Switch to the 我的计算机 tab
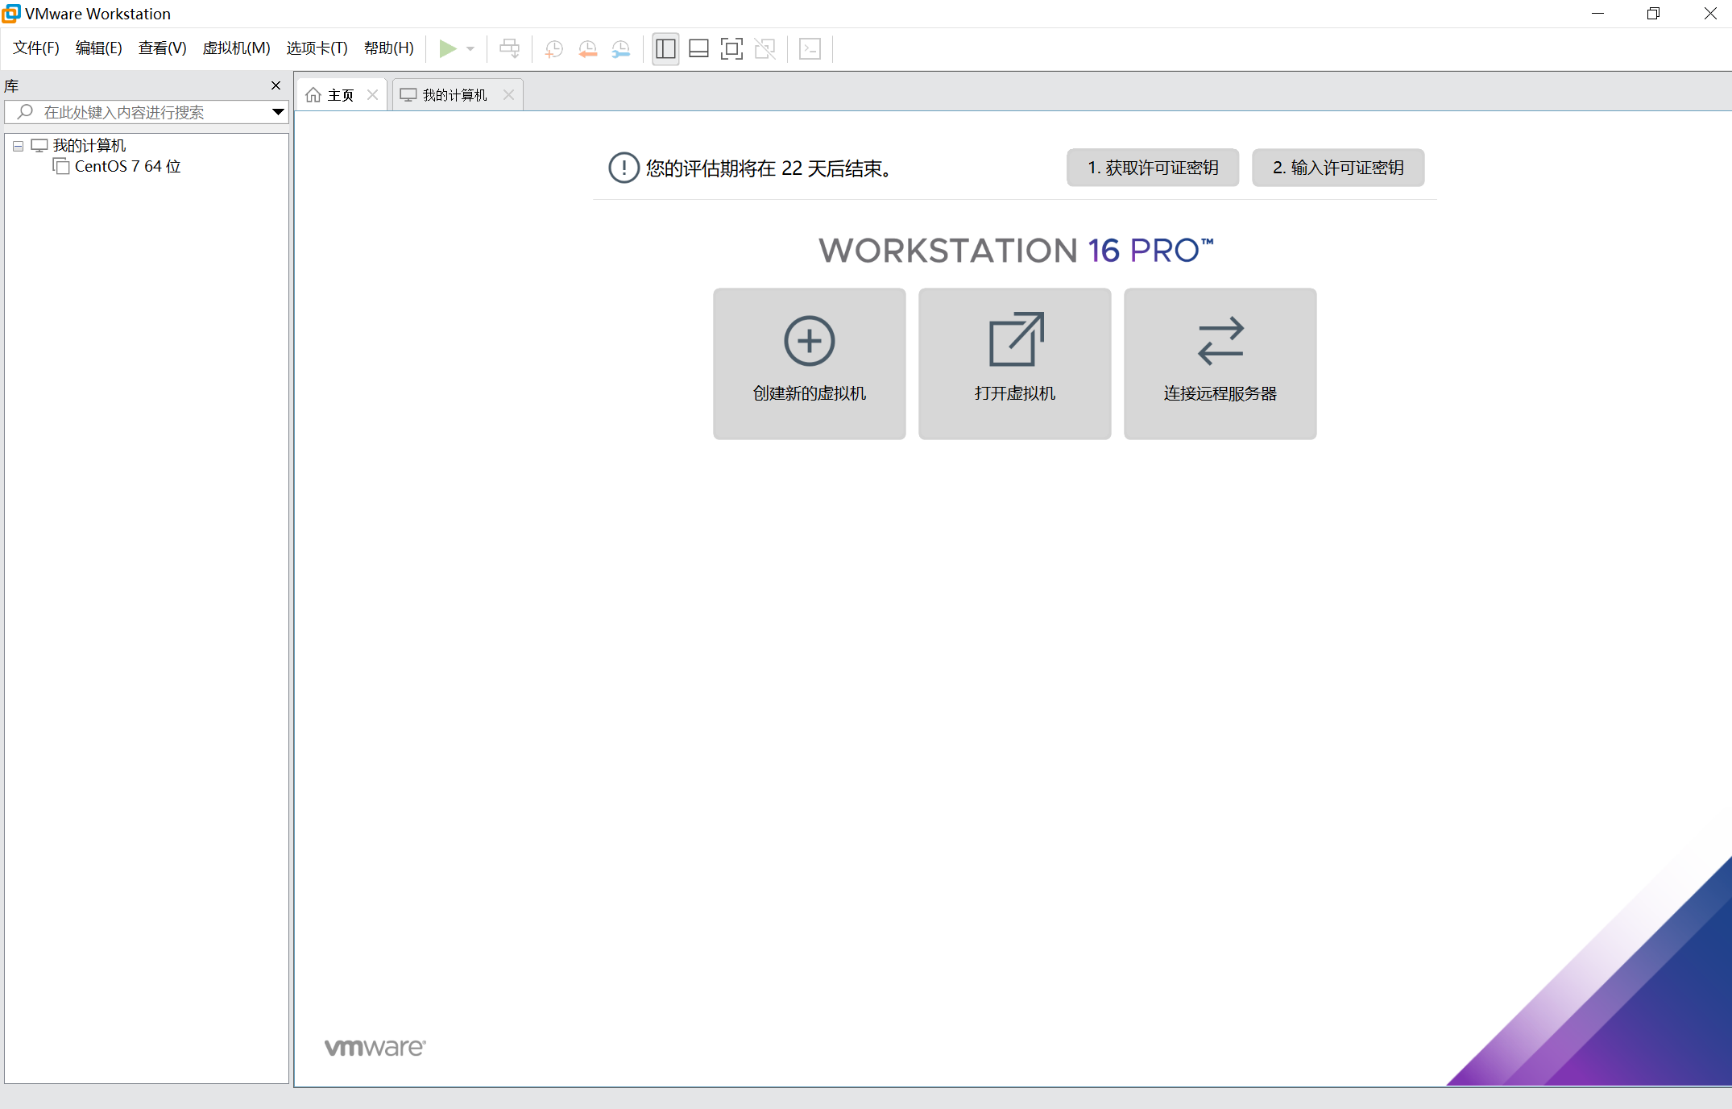The image size is (1732, 1109). click(x=454, y=95)
